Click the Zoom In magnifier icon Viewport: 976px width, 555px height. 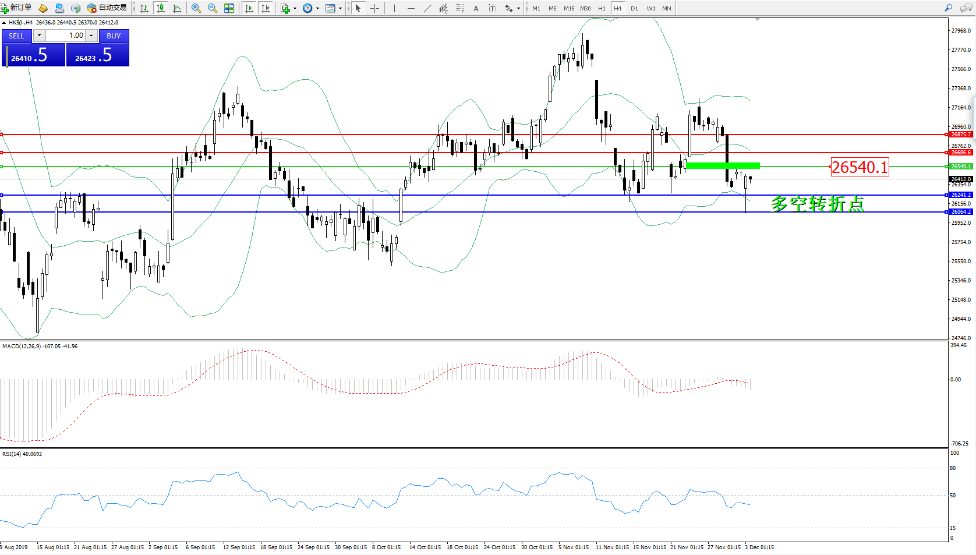(196, 8)
